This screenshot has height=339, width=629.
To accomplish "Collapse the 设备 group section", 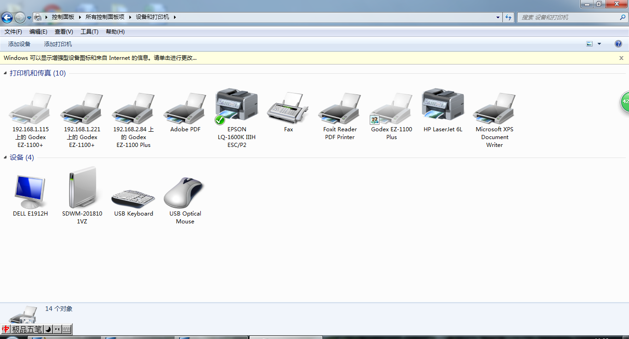I will point(6,158).
